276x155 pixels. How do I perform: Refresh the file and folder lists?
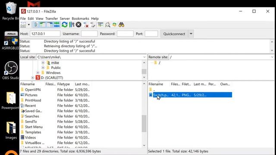65,25
